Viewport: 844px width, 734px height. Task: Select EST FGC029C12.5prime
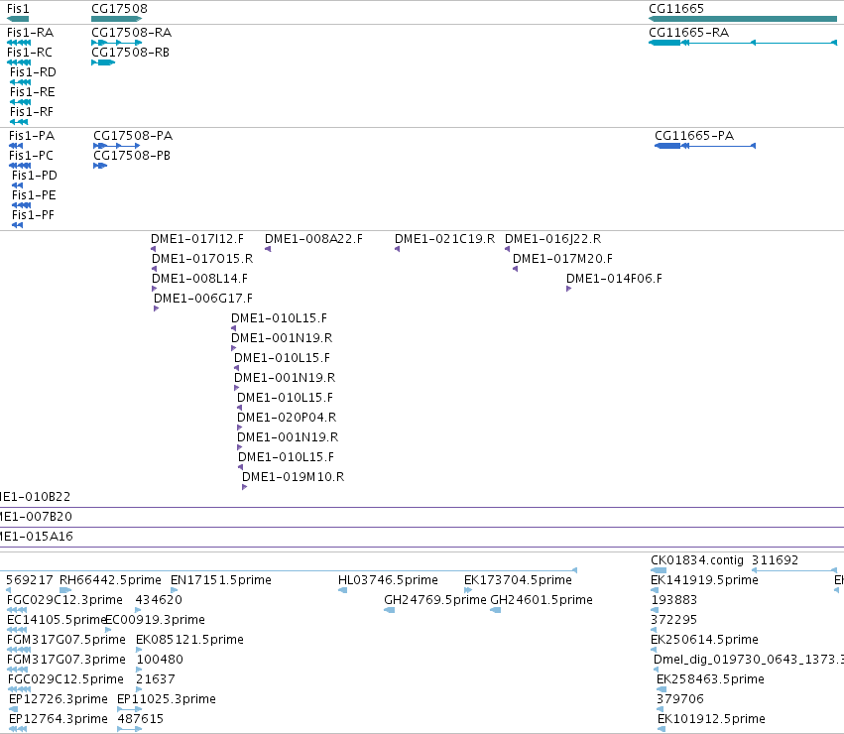[x=65, y=680]
